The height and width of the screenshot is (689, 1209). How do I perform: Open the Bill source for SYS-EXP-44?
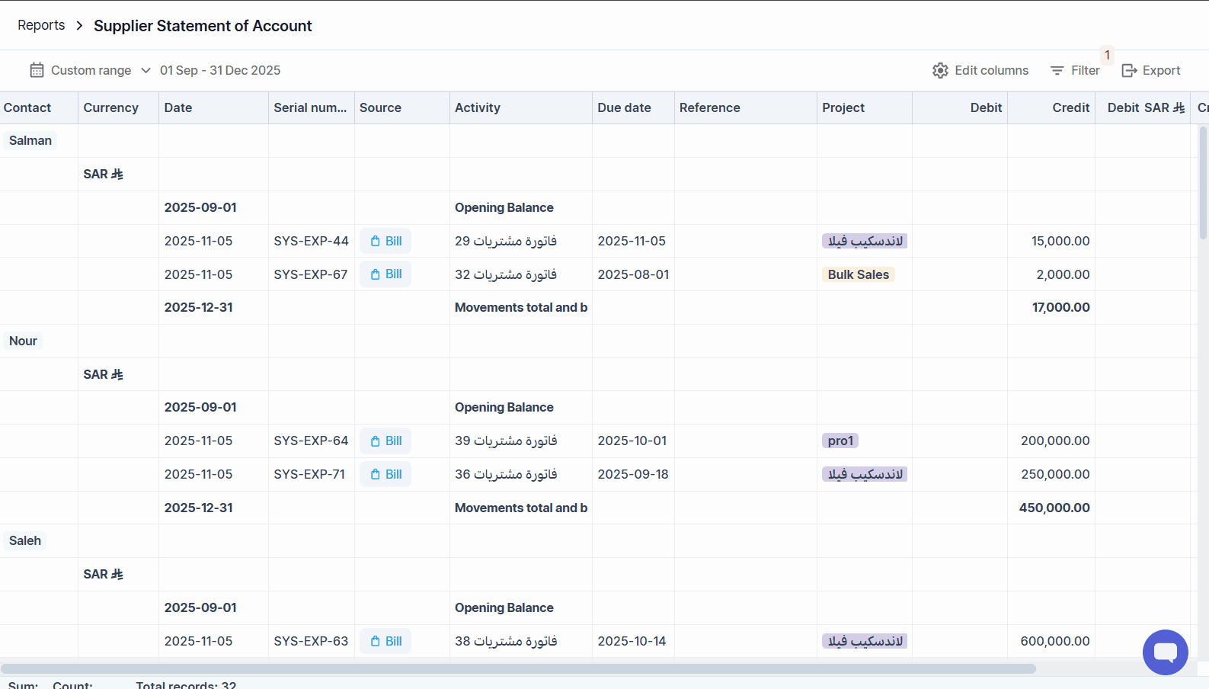point(385,241)
